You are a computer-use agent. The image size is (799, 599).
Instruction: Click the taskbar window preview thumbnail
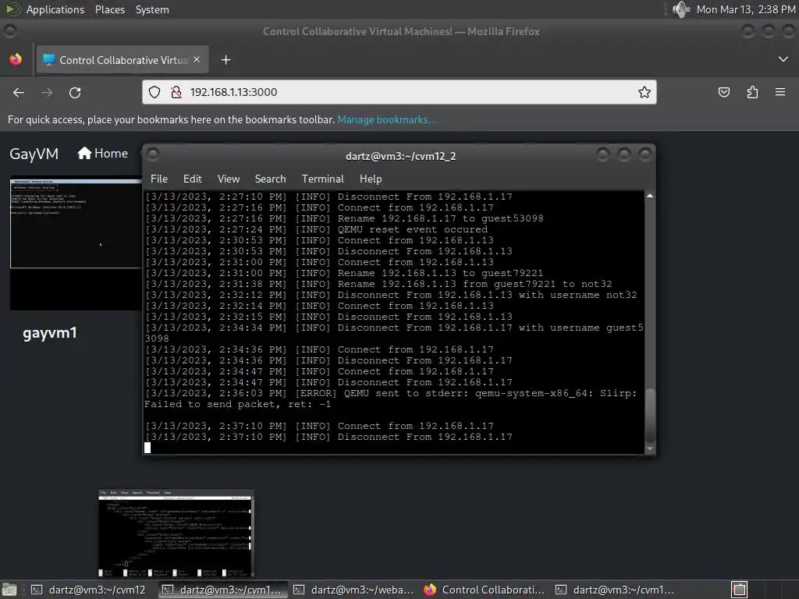coord(176,533)
